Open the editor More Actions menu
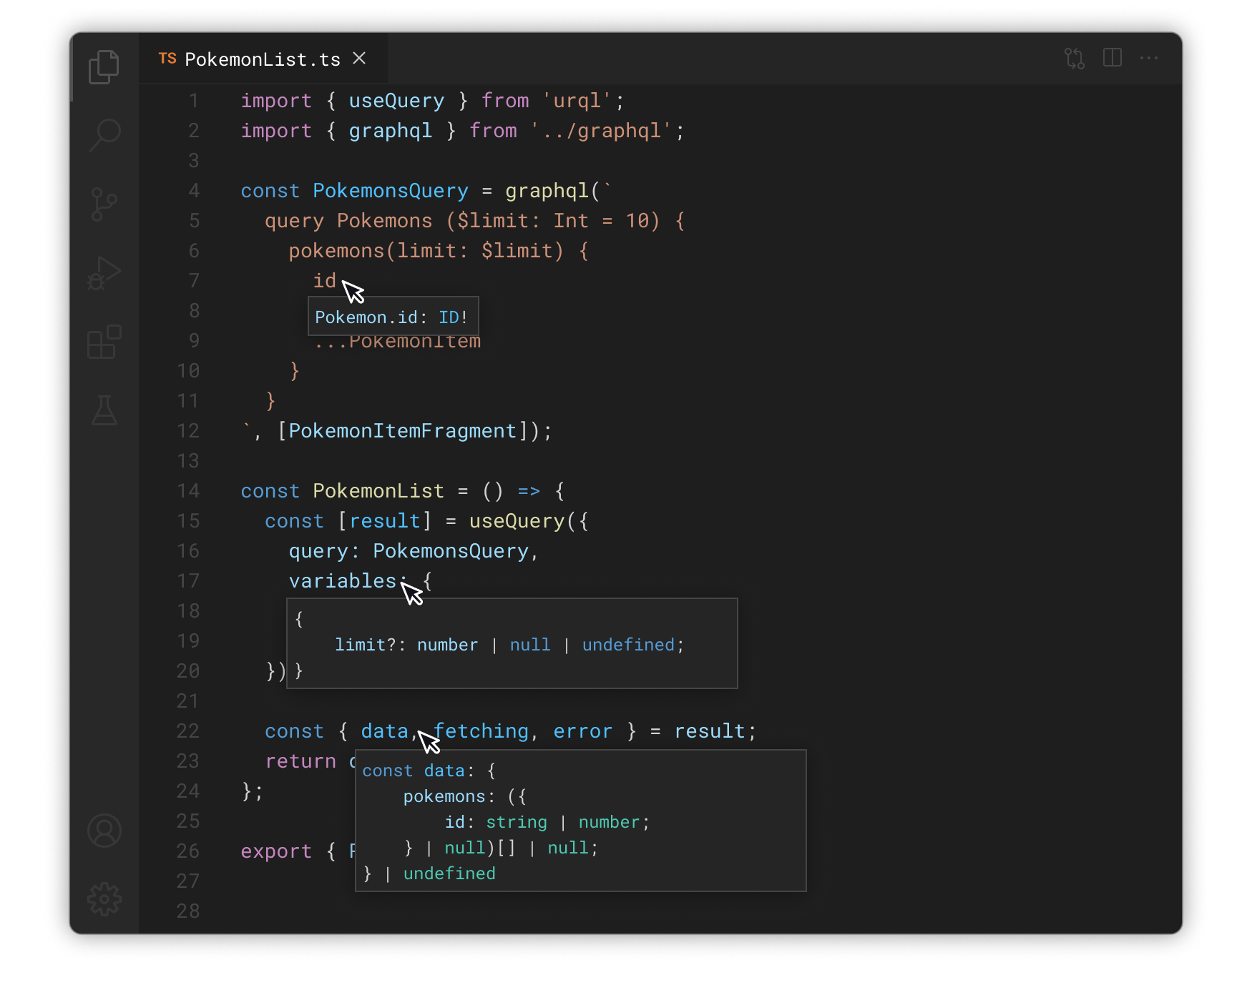 point(1150,58)
